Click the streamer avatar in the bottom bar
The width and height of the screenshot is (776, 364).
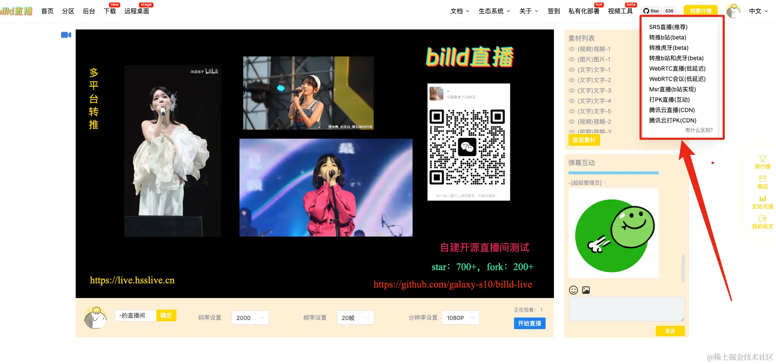[x=95, y=318]
